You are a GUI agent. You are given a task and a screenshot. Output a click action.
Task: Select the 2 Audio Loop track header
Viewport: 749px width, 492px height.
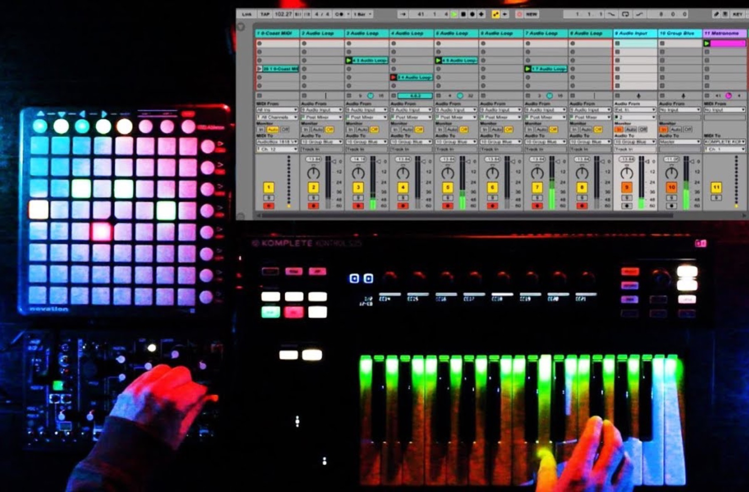point(322,33)
